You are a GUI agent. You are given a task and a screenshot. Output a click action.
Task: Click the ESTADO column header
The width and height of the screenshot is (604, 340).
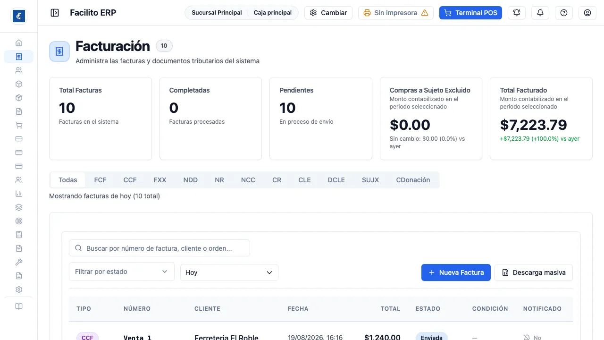click(428, 309)
